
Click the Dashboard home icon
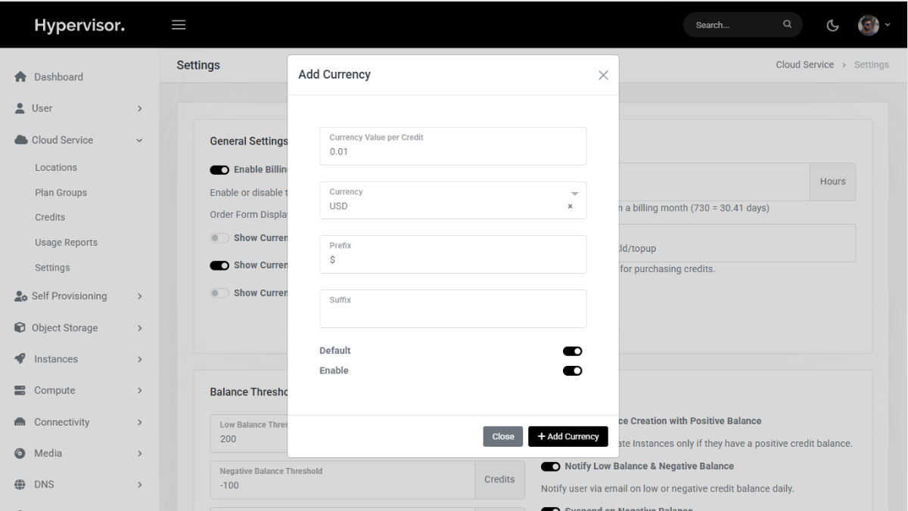click(x=20, y=77)
